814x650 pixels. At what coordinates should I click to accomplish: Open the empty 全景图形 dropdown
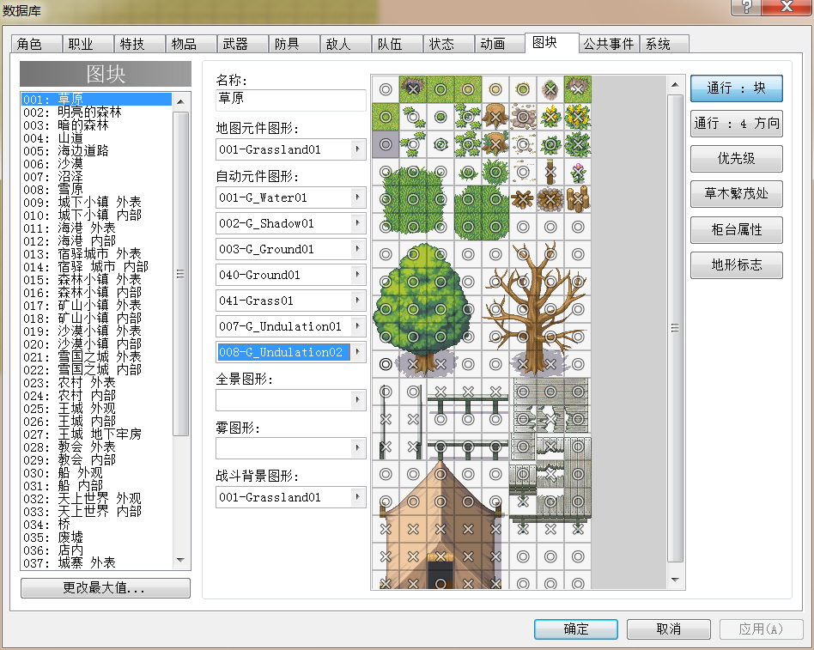(357, 400)
